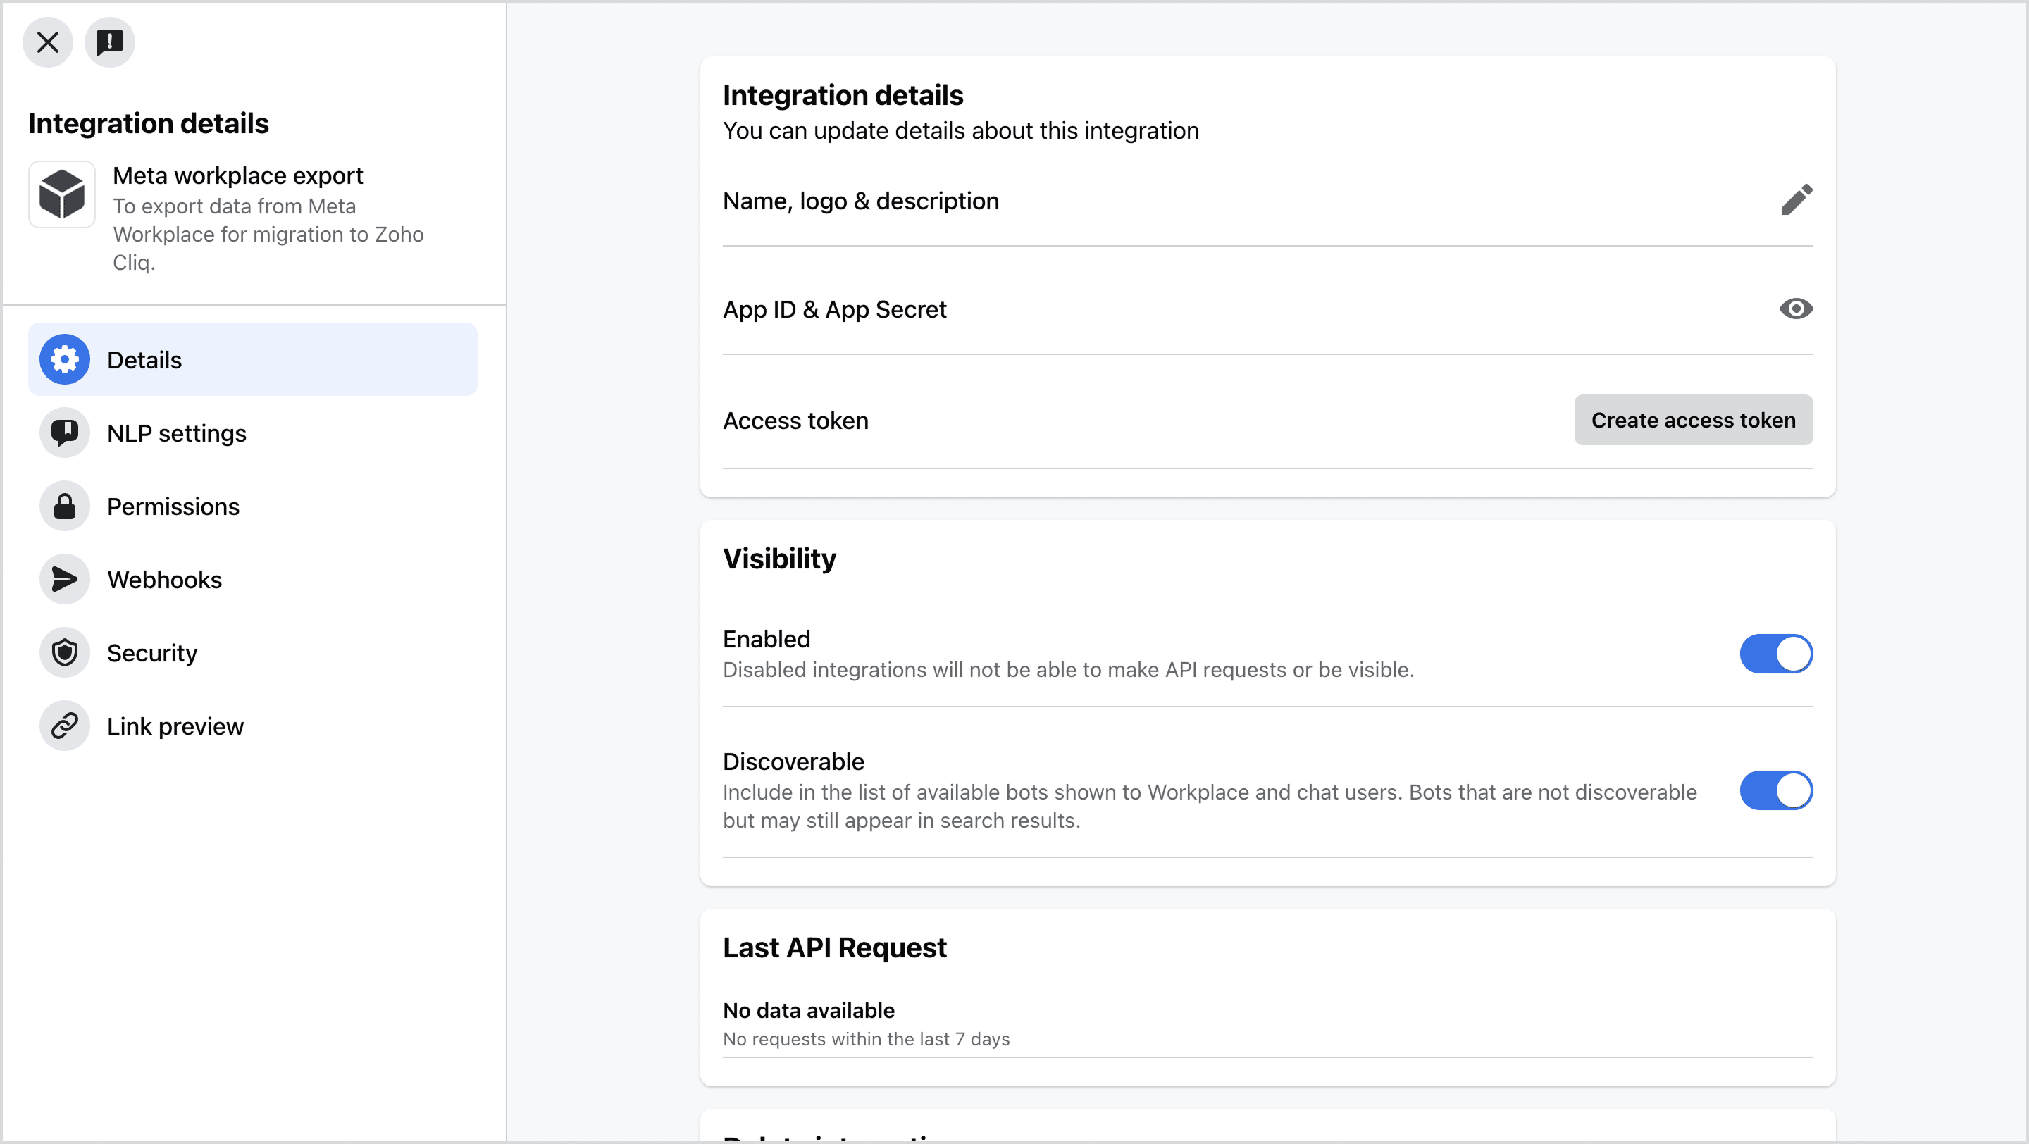2029x1144 pixels.
Task: Click the Security menu label
Action: [x=152, y=653]
